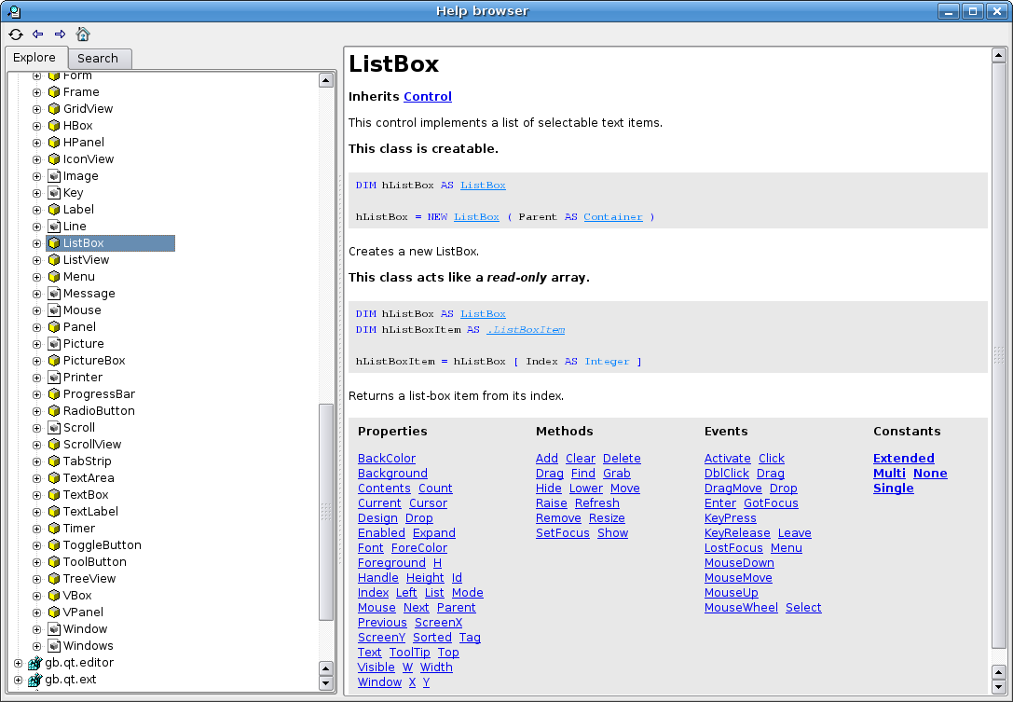This screenshot has width=1013, height=702.
Task: Click the Help browser title bar icon
Action: pyautogui.click(x=14, y=11)
